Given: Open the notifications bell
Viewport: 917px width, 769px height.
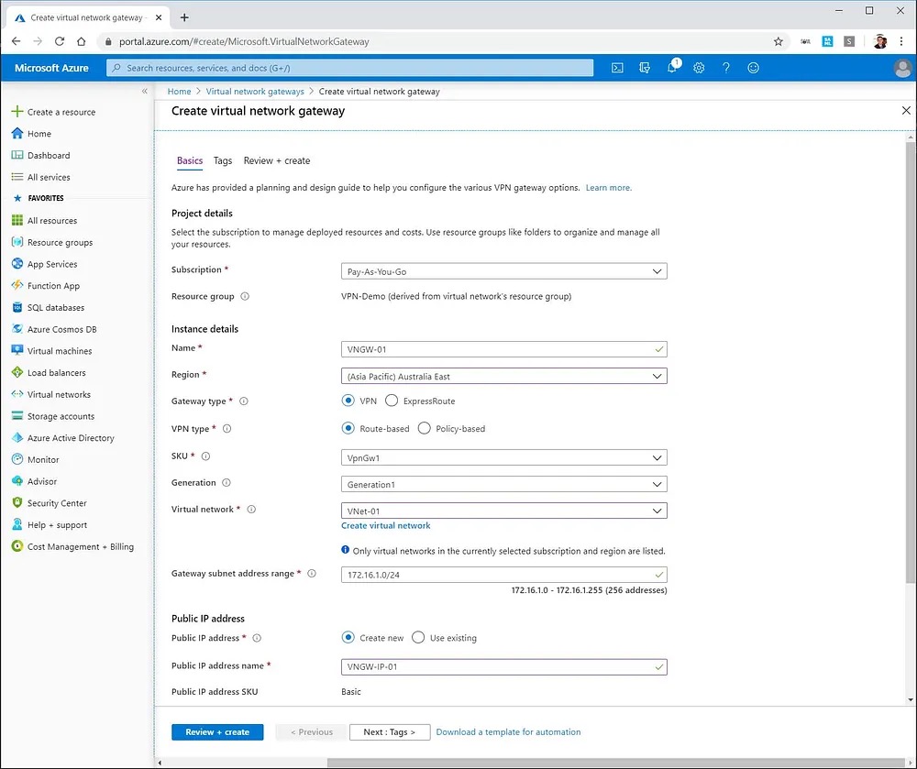Looking at the screenshot, I should 672,67.
